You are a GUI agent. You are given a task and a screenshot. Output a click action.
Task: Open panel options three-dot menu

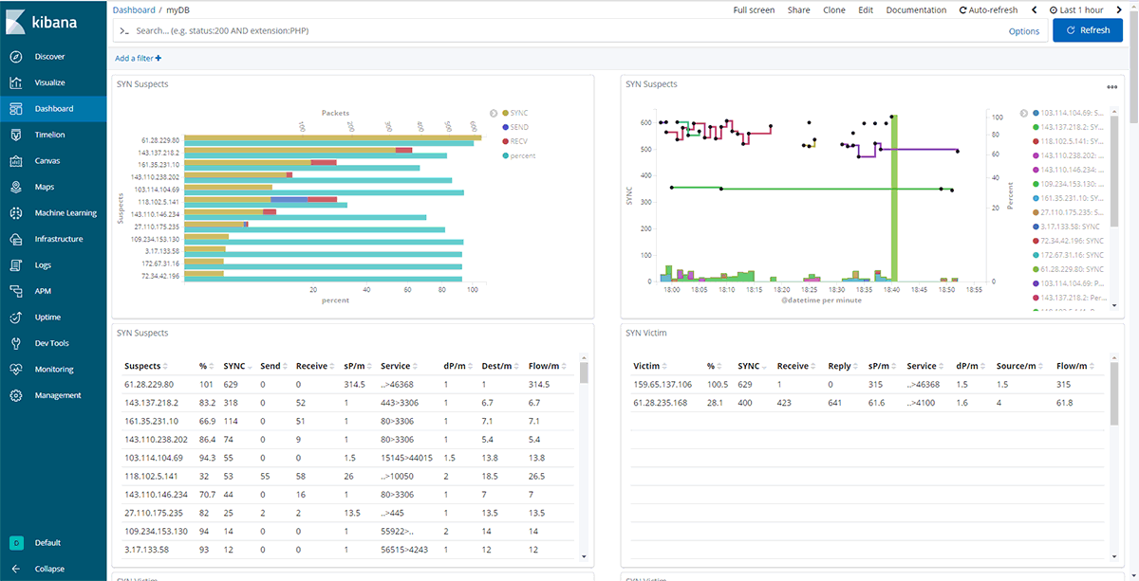(x=1111, y=86)
